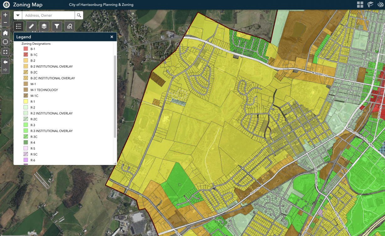Toggle the Legend list widget button
The image size is (385, 236).
[x=18, y=26]
